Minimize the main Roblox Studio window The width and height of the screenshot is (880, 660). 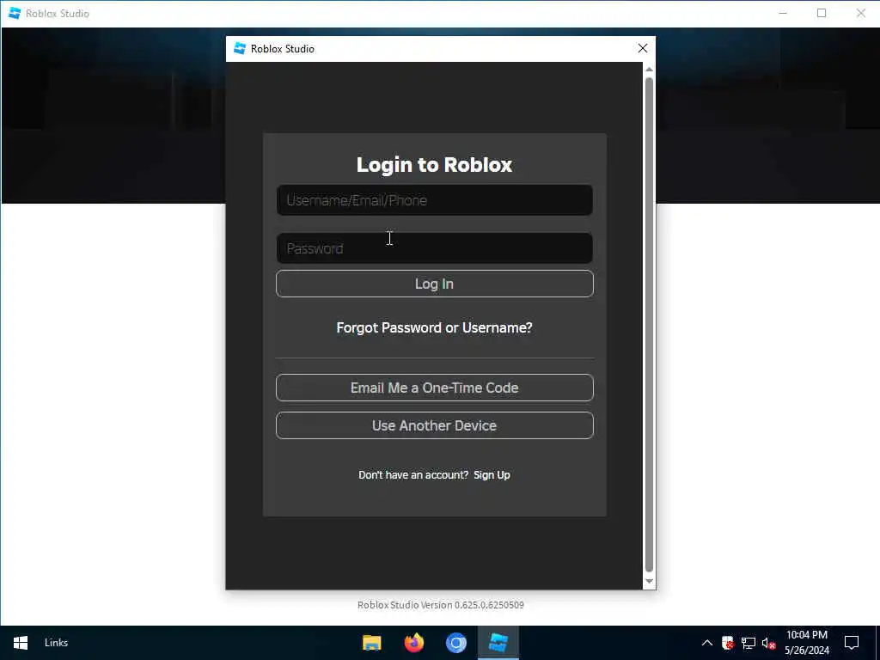tap(783, 13)
